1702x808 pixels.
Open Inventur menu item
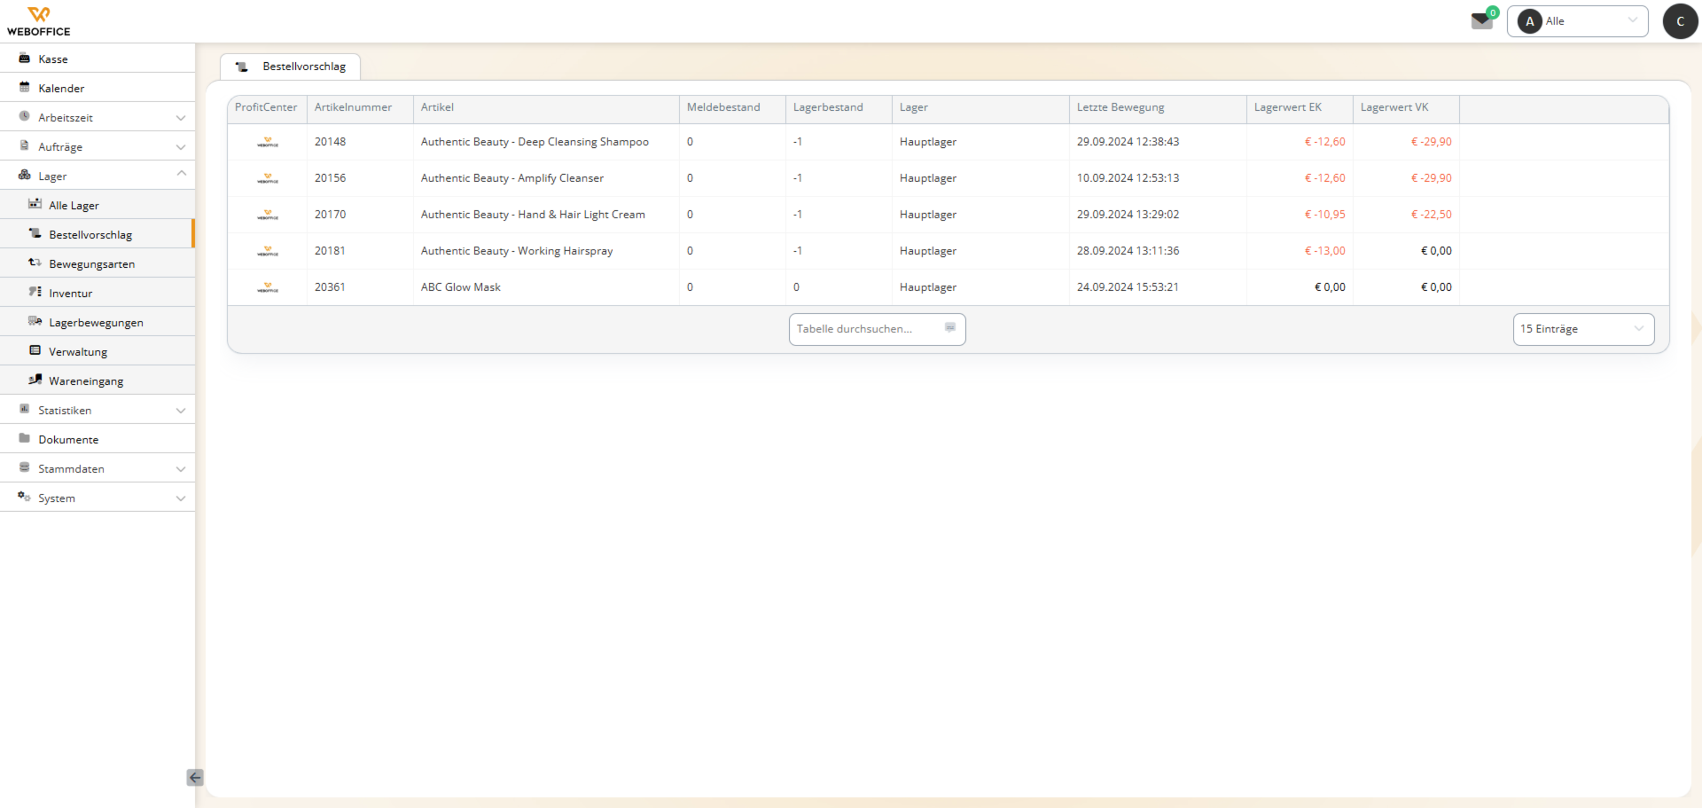point(97,293)
